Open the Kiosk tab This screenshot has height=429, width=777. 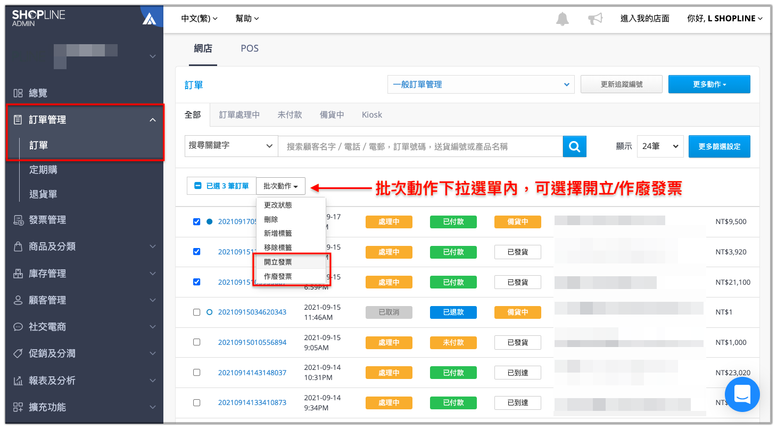click(372, 114)
